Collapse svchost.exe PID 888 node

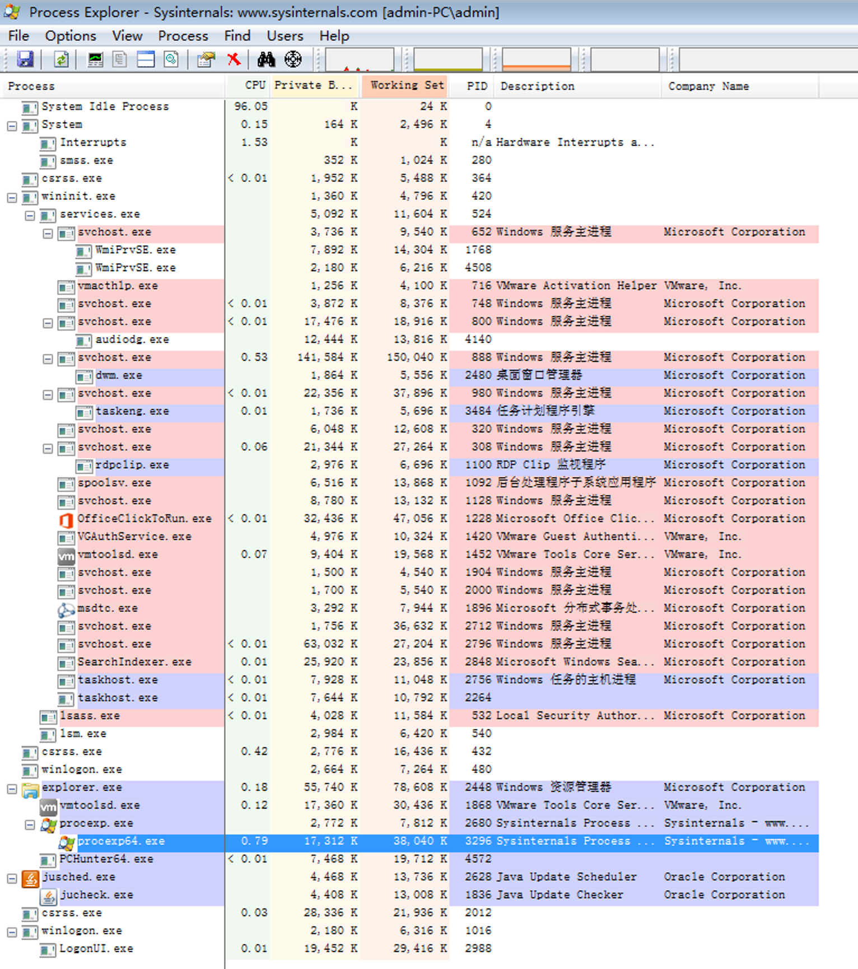pos(48,358)
